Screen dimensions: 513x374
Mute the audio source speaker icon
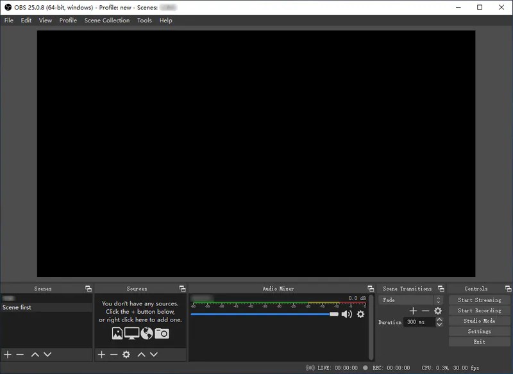click(x=347, y=315)
